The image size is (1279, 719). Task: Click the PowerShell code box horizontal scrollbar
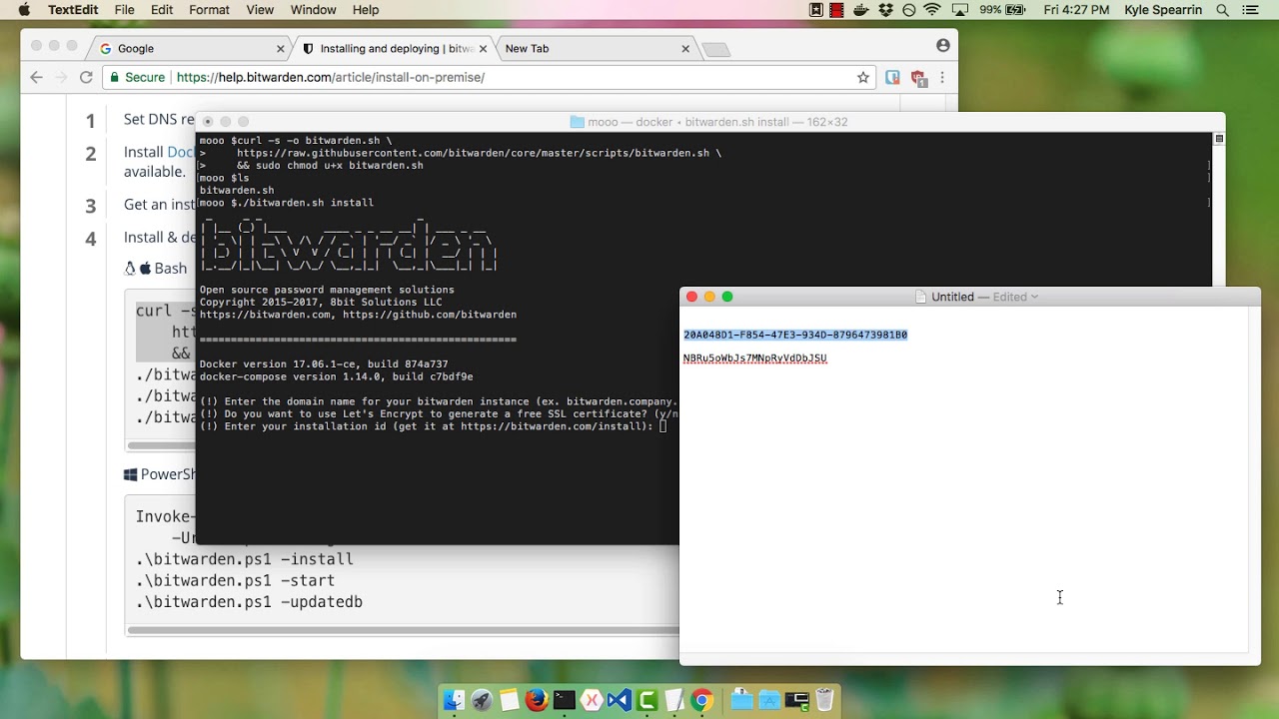[402, 630]
